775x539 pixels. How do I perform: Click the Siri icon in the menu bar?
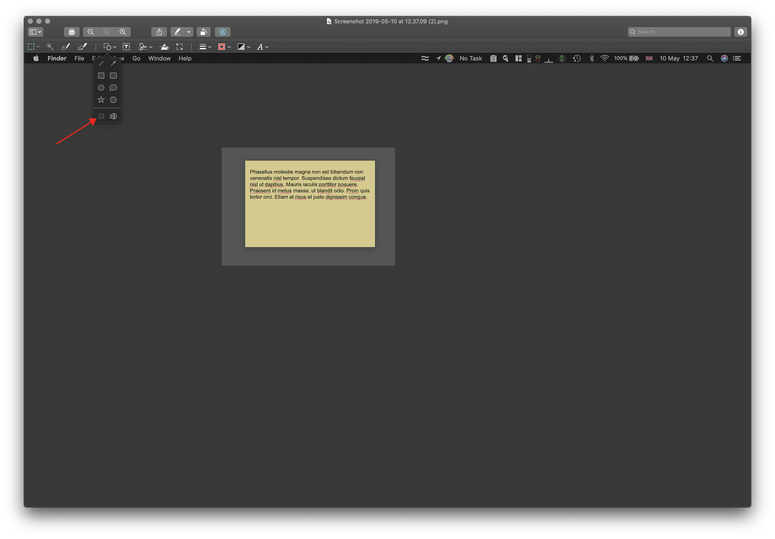724,58
